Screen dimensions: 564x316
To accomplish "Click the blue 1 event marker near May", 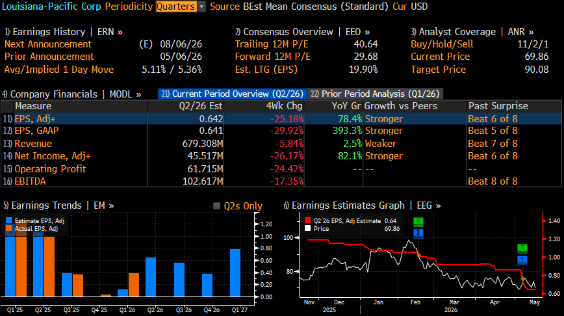I will pyautogui.click(x=522, y=260).
